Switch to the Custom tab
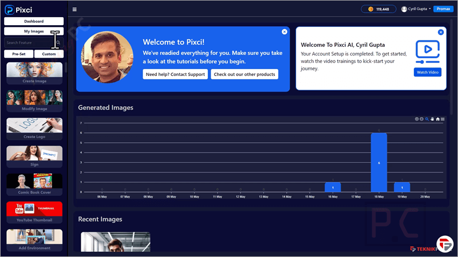The height and width of the screenshot is (257, 458). pyautogui.click(x=49, y=54)
